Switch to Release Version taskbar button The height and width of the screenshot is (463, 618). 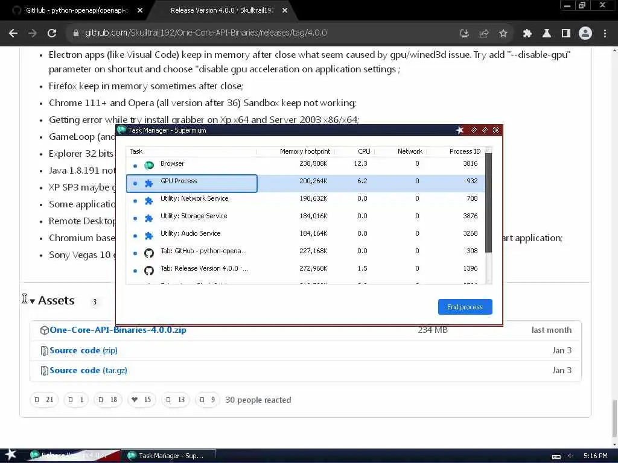click(x=73, y=456)
